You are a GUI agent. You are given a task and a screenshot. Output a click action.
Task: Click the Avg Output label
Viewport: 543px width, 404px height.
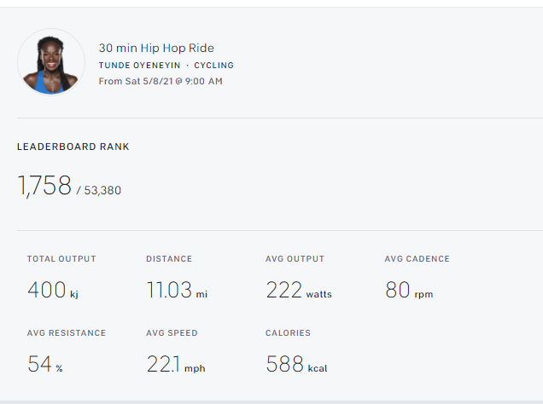click(x=295, y=259)
